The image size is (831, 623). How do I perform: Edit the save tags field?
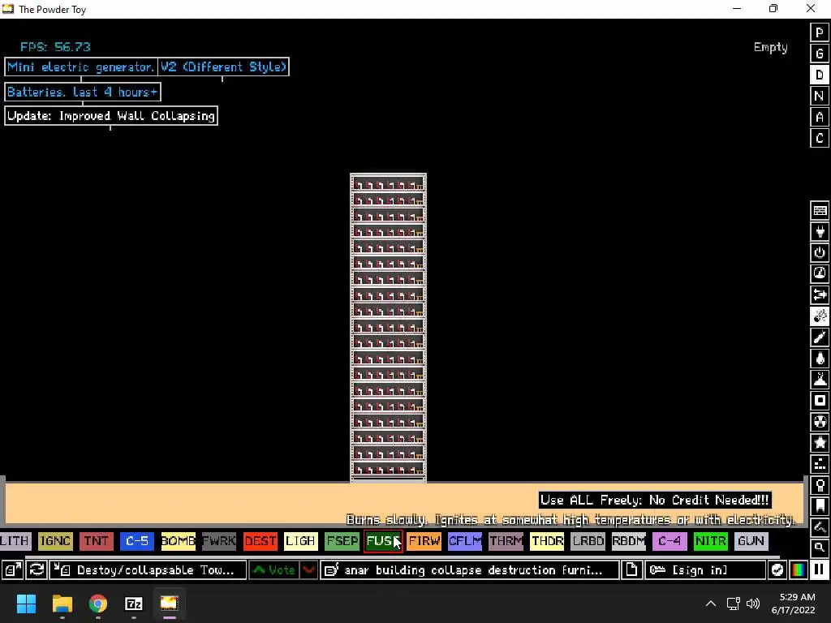pos(470,570)
